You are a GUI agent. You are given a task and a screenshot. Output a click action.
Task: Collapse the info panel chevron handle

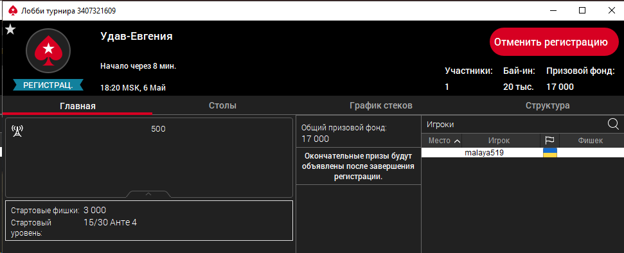pos(148,194)
